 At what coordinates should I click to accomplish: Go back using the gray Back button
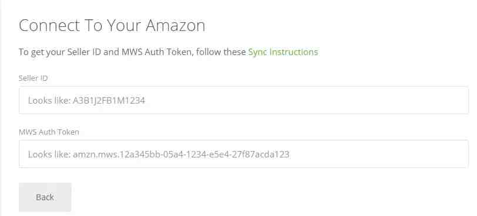pos(45,197)
